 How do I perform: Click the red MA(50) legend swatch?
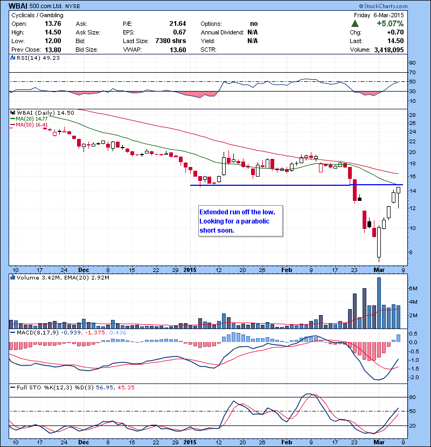[12, 124]
